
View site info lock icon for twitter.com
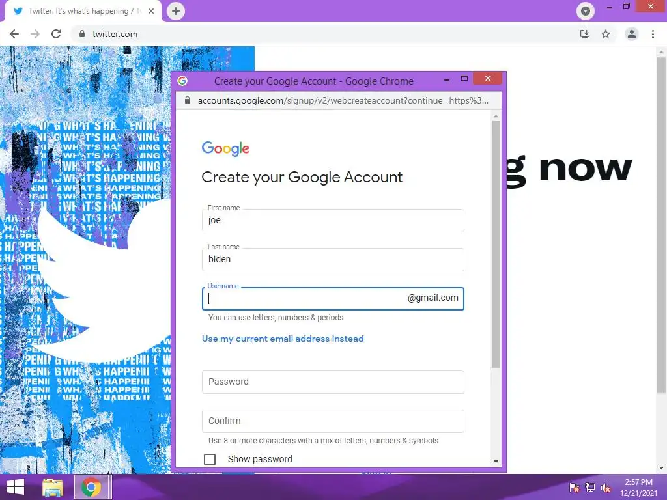point(82,34)
